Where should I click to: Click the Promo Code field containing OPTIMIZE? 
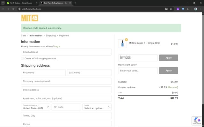pos(138,58)
